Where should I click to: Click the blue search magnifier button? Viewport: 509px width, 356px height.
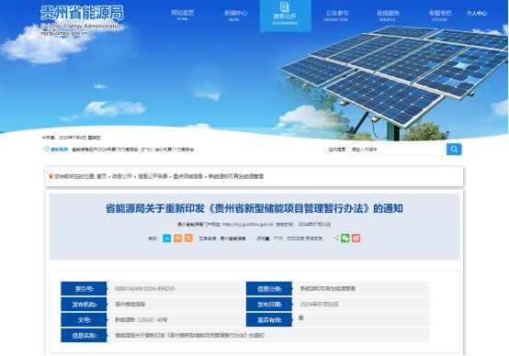point(454,150)
